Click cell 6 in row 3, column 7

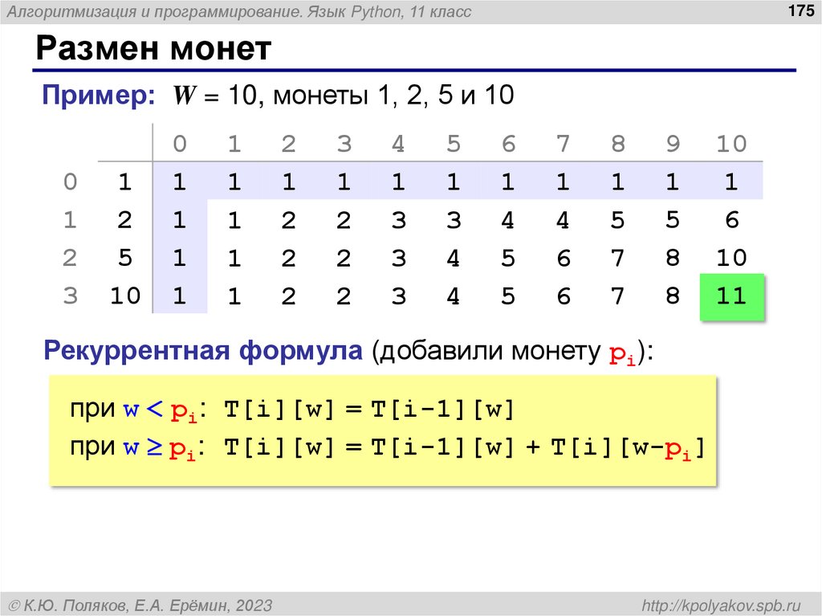[x=564, y=296]
